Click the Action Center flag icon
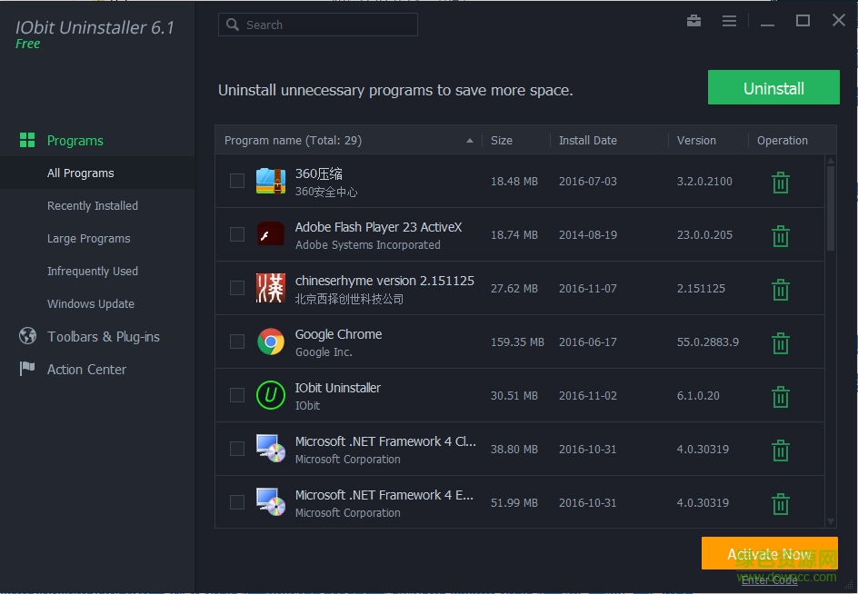This screenshot has width=858, height=594. tap(27, 369)
